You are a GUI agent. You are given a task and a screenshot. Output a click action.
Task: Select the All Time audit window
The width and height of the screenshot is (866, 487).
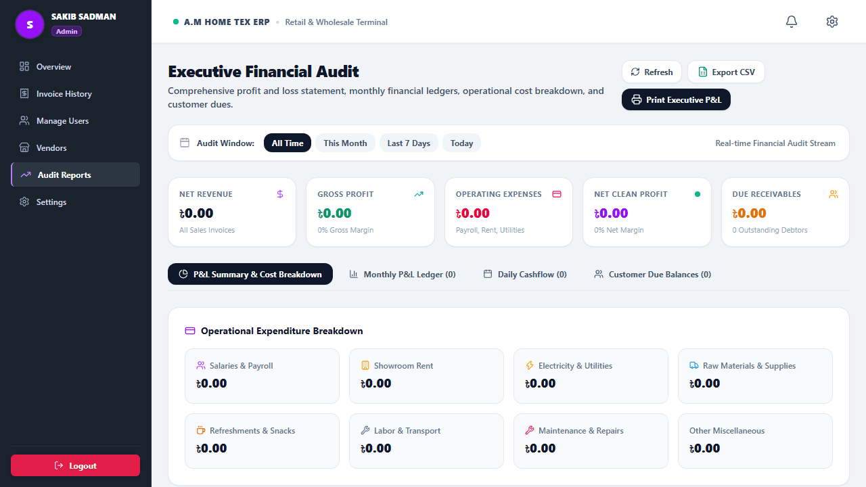click(288, 143)
